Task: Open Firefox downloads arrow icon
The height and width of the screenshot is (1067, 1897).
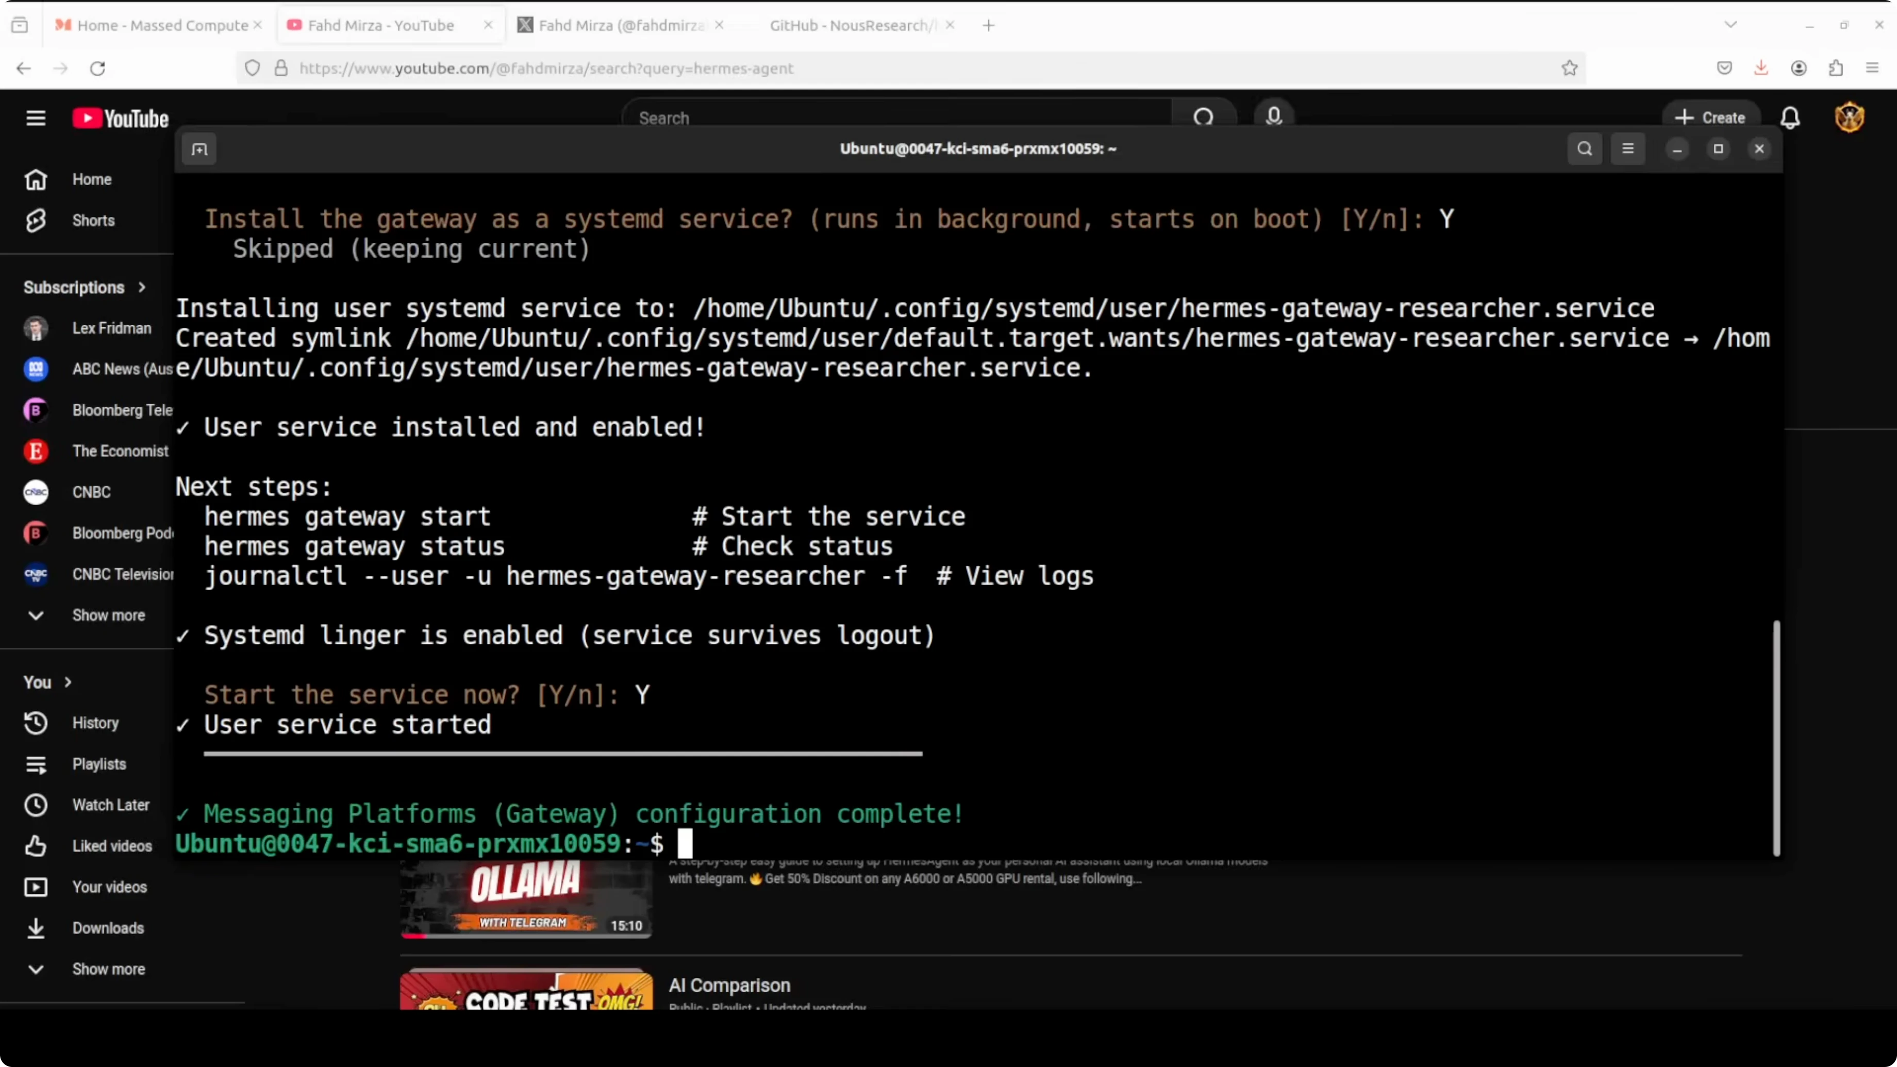Action: coord(1761,68)
